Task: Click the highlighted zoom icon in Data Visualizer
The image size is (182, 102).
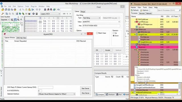Action: coord(15,20)
